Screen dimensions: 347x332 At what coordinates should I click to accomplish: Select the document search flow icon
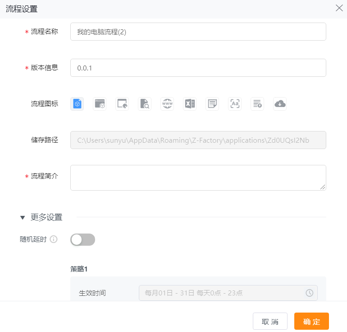pyautogui.click(x=145, y=104)
